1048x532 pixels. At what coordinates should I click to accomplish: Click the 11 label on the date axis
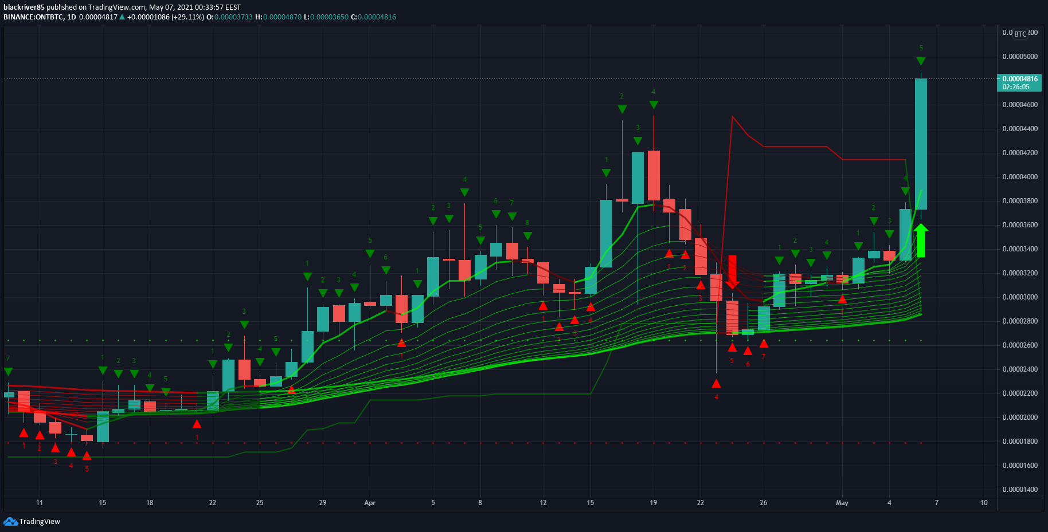click(x=40, y=503)
